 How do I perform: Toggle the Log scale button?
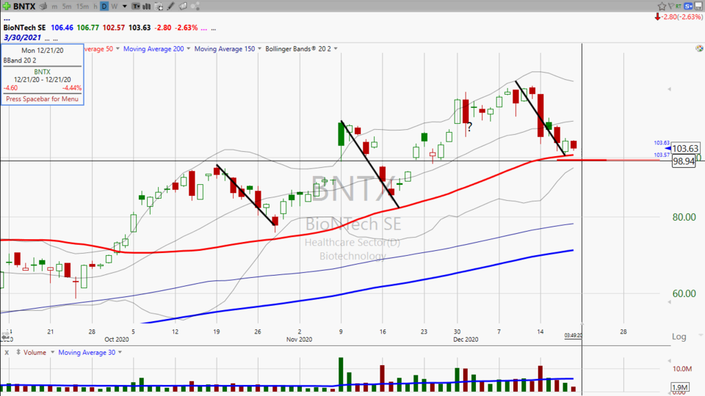pos(679,337)
